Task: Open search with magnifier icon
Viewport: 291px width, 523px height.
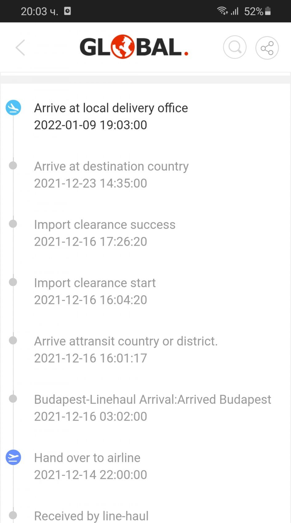Action: 235,47
